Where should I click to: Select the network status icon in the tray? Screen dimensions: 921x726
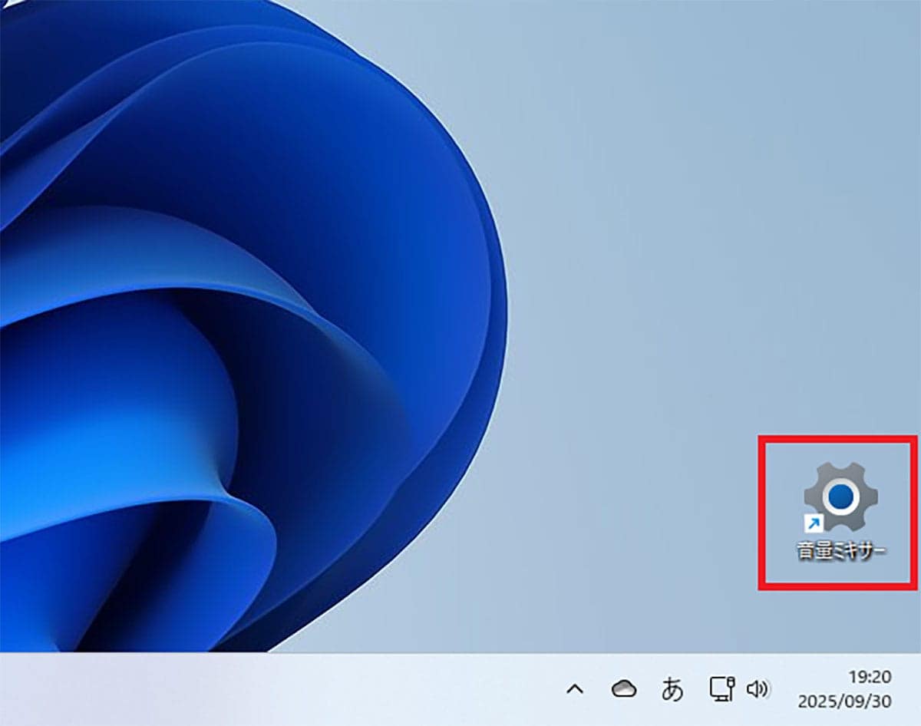coord(723,690)
